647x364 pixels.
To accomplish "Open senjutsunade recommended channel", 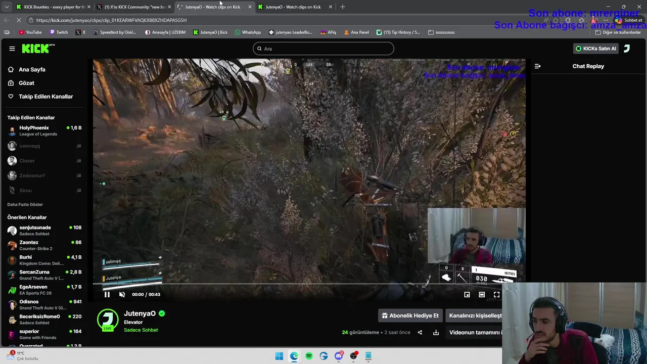I will tap(44, 231).
